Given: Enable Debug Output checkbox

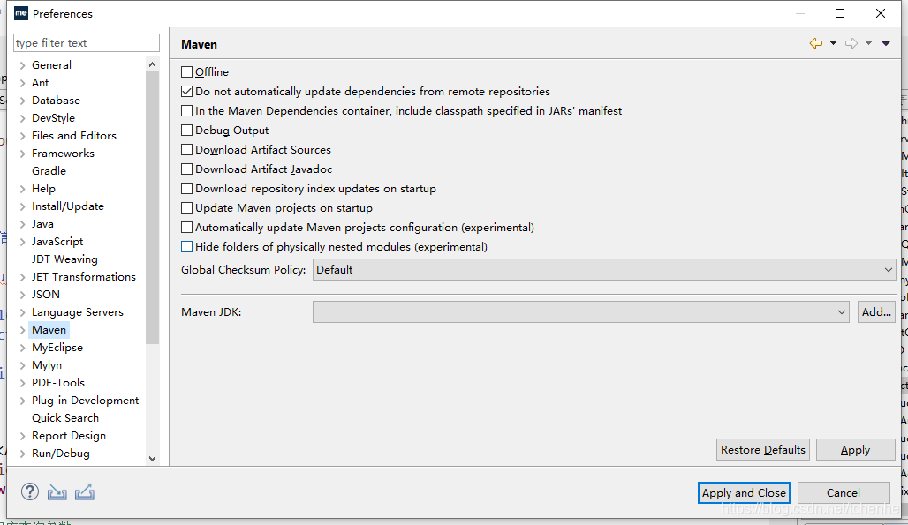Looking at the screenshot, I should coord(186,130).
